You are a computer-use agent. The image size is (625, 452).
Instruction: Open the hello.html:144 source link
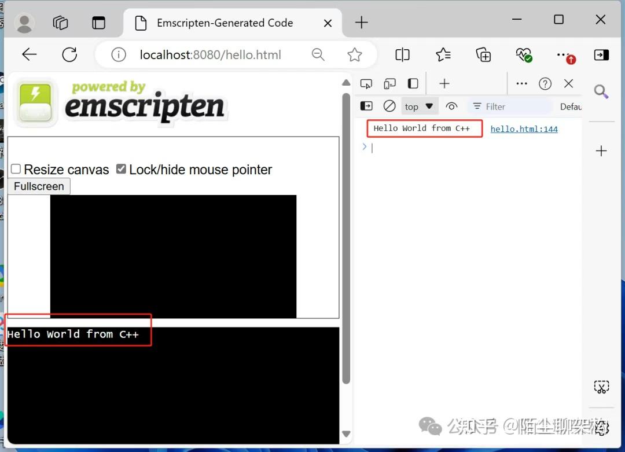524,128
